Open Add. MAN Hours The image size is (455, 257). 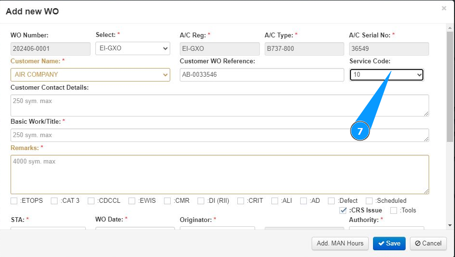(340, 244)
